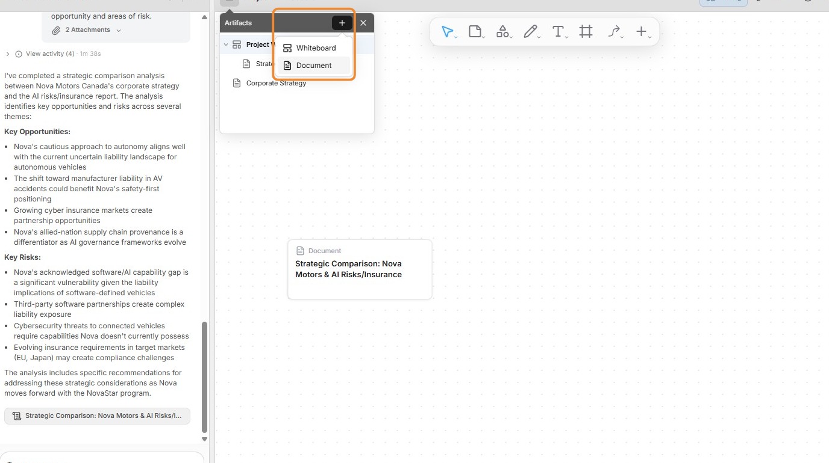Click the 'Key Opportunities:' heading

[37, 132]
